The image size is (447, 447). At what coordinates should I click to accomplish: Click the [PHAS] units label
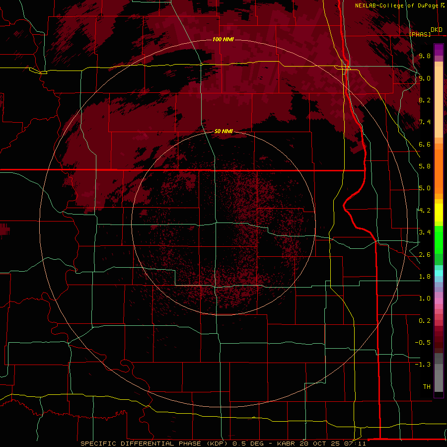(x=420, y=34)
